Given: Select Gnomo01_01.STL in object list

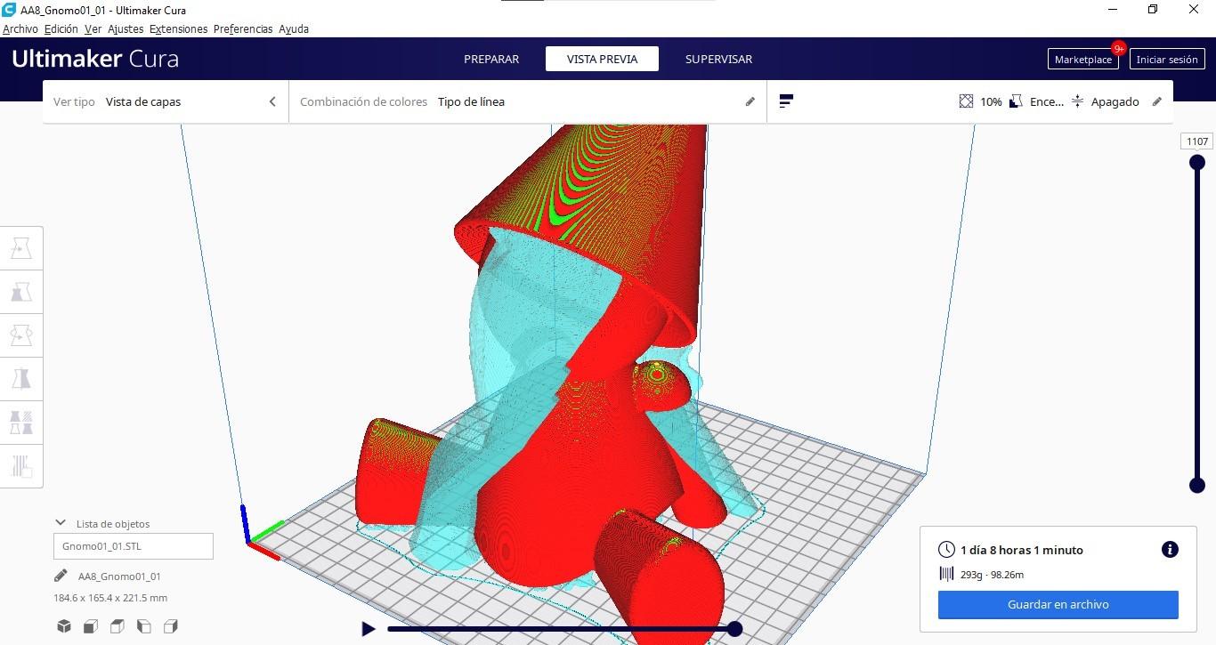Looking at the screenshot, I should [x=134, y=546].
